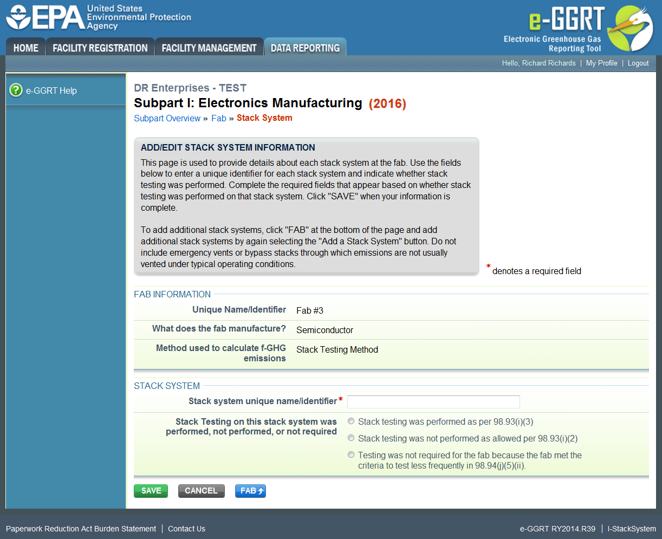The image size is (662, 539).
Task: Click the 'Subpart I: Electronics Manufacturing' heading
Action: click(248, 103)
